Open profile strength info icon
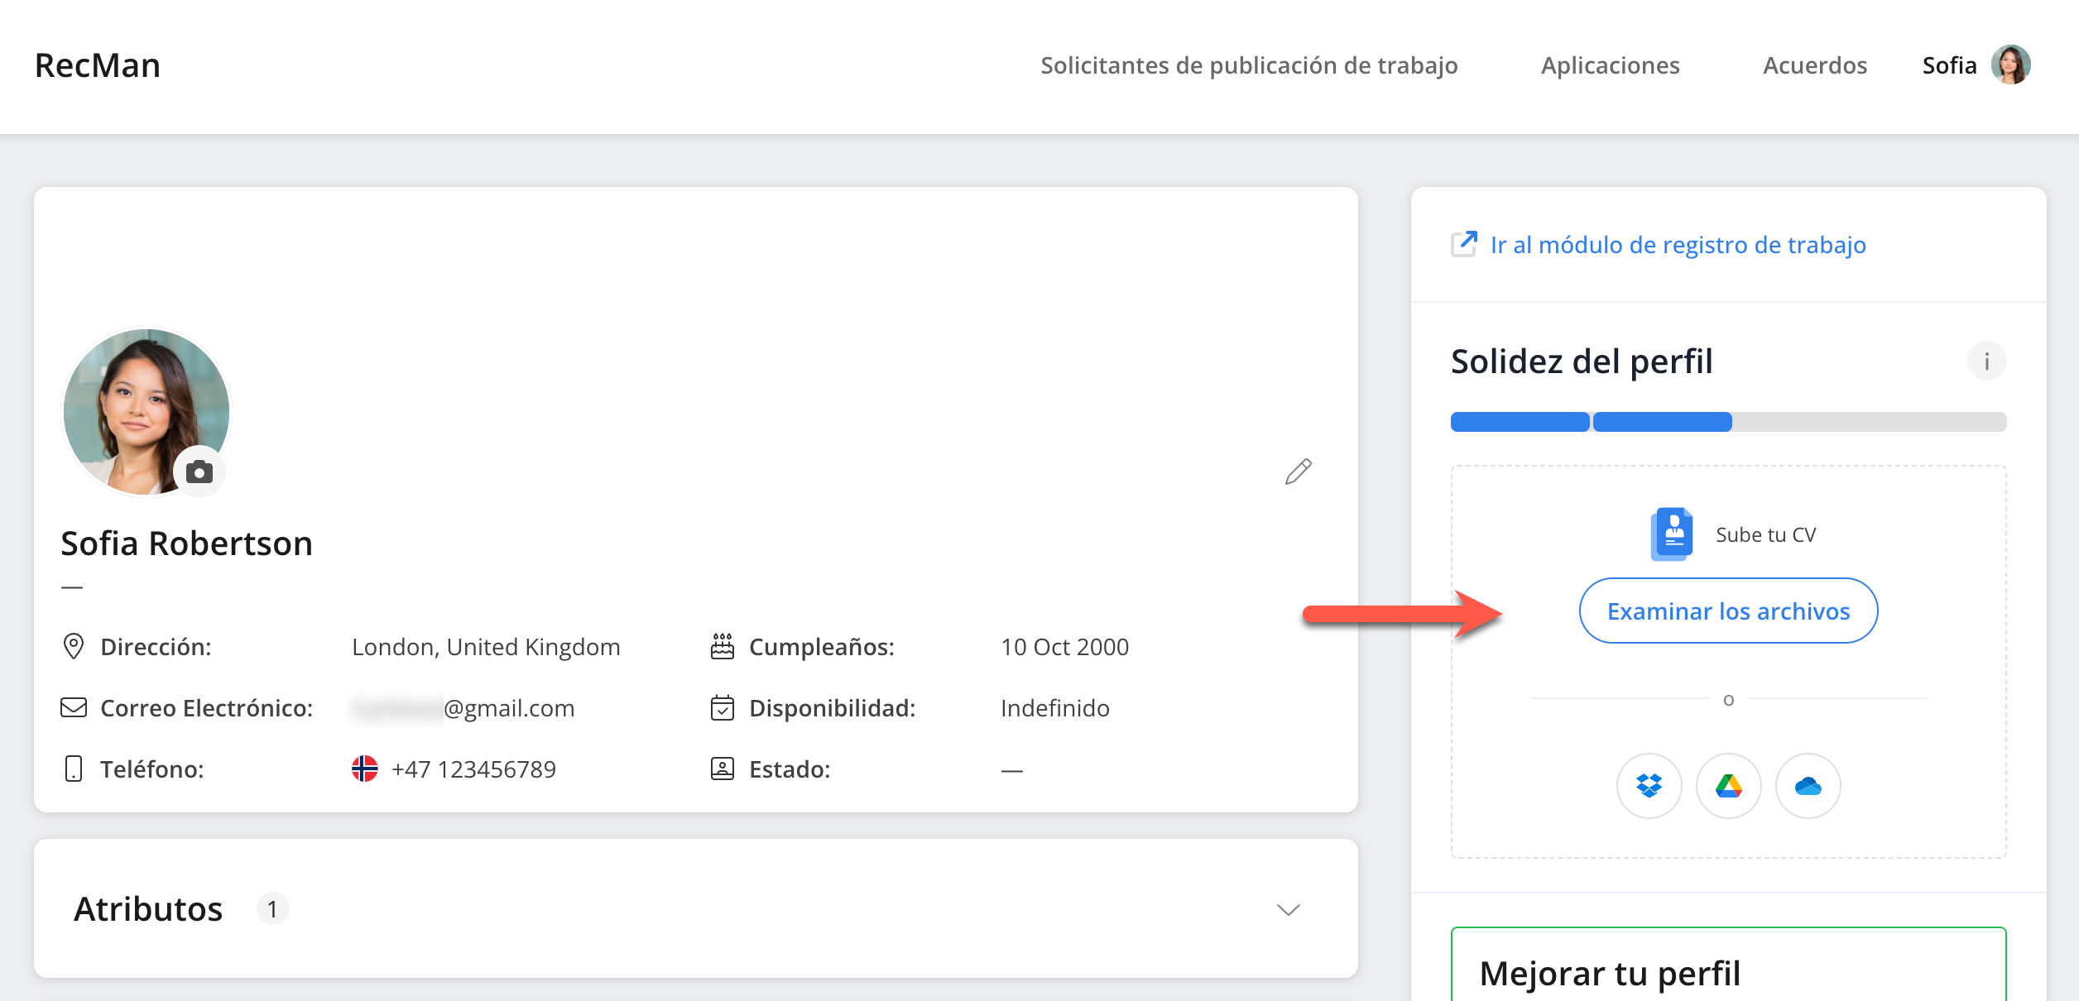The height and width of the screenshot is (1001, 2079). coord(1986,362)
